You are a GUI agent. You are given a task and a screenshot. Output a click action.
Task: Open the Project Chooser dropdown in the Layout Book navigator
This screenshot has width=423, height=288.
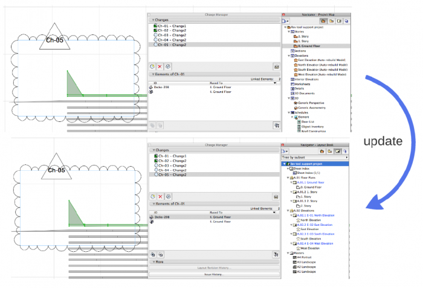[285, 152]
